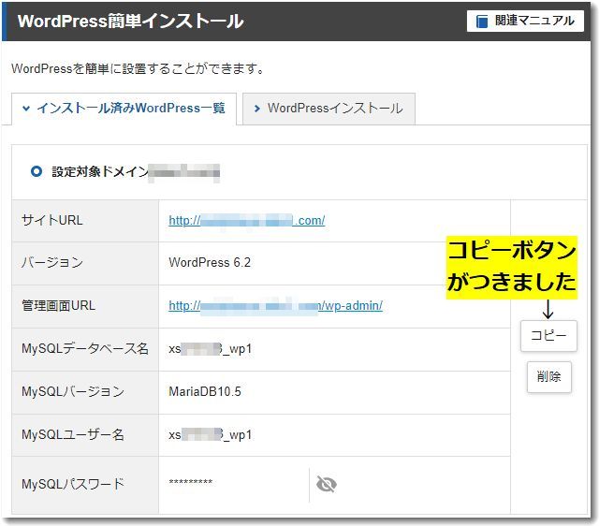
Task: Click the down chevron on the installed list tab
Action: [26, 109]
